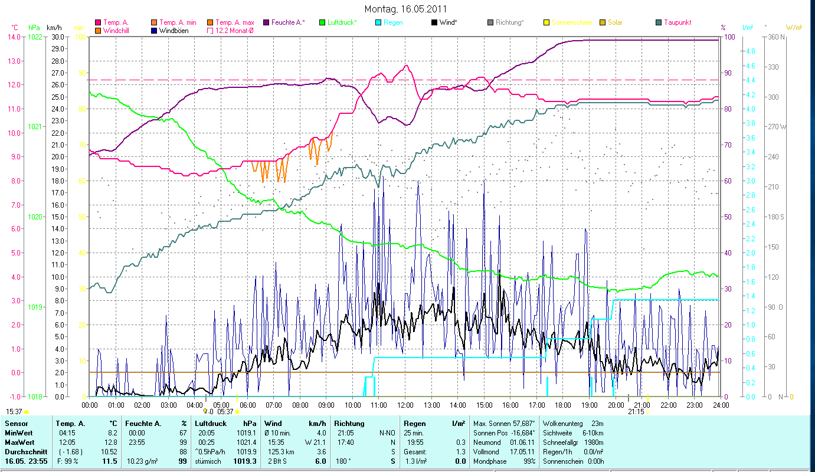Click the 'Luftdruck*' legend label
Viewport: 815px width, 472px height.
(342, 22)
